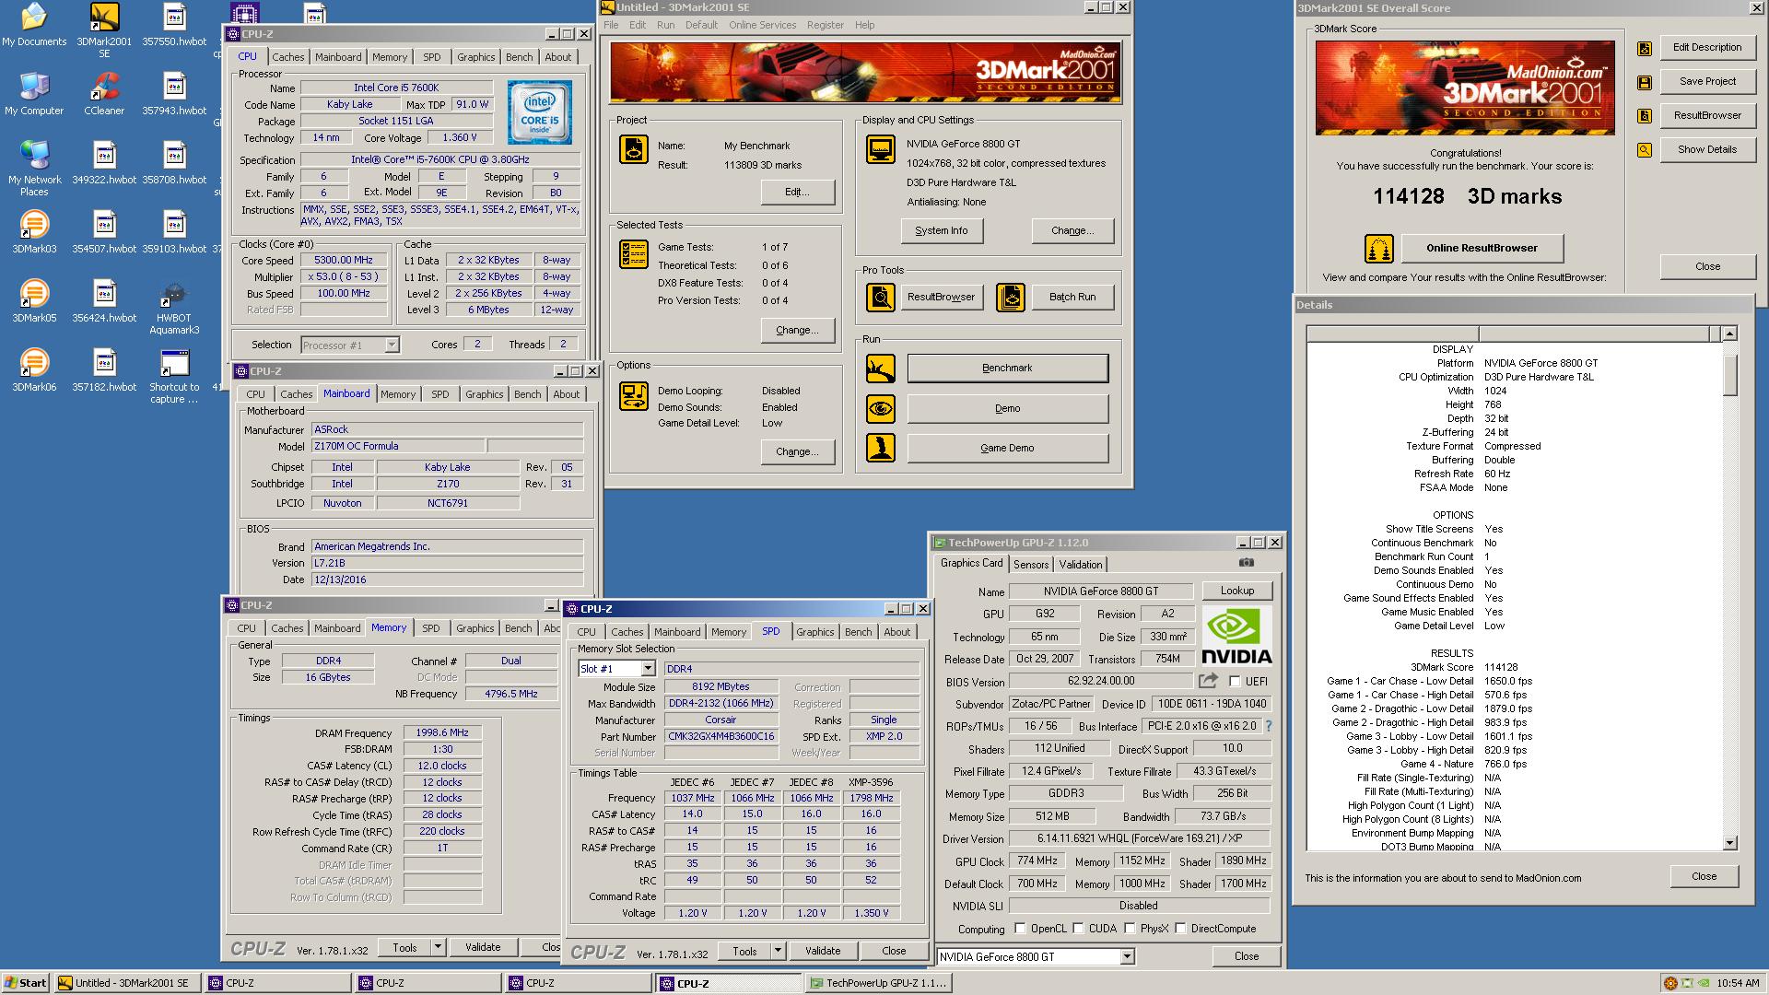This screenshot has height=995, width=1769.
Task: Toggle the DirectCompute checkbox
Action: point(1180,929)
